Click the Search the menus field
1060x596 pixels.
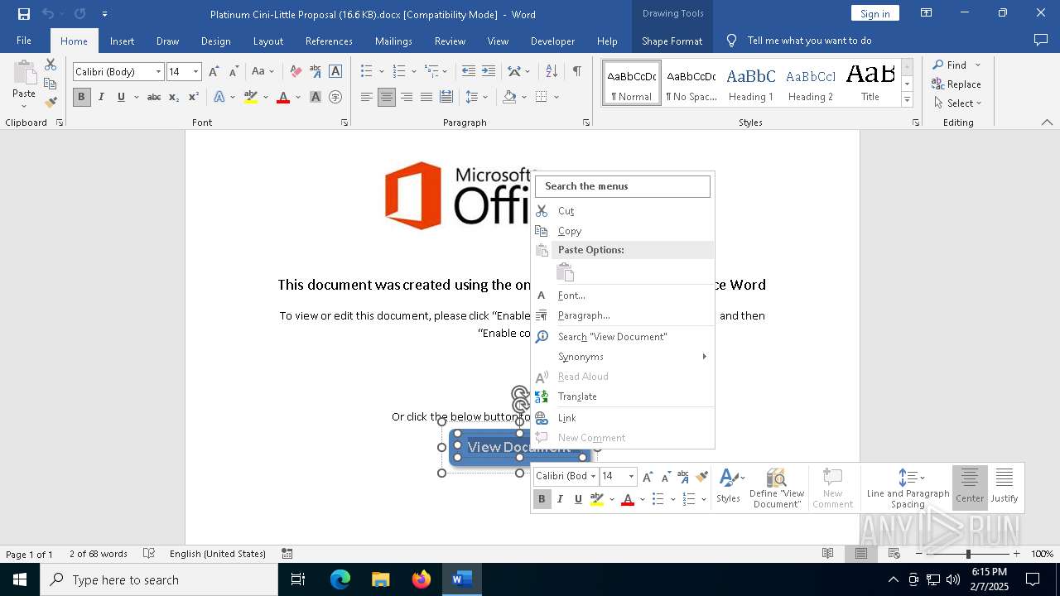623,186
